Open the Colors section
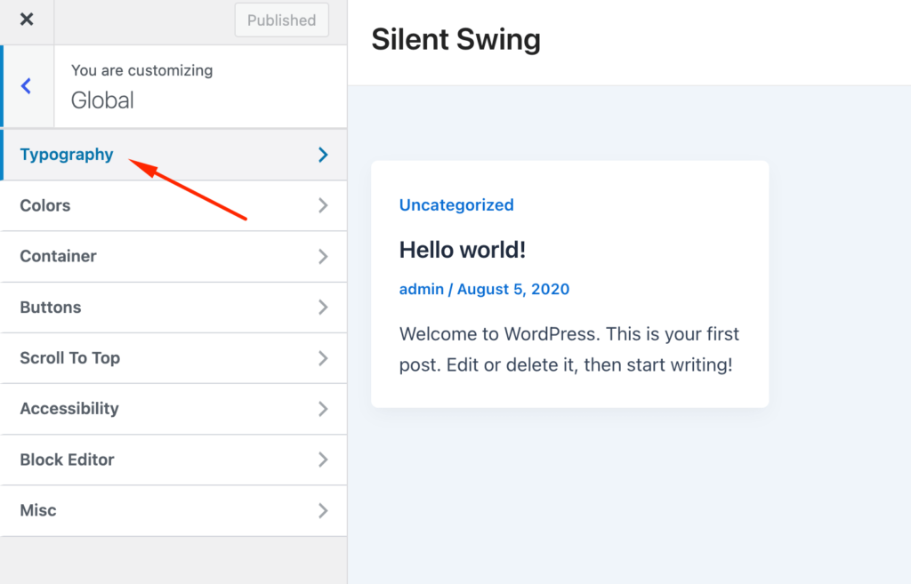Screen dimensions: 911x584 coord(45,205)
